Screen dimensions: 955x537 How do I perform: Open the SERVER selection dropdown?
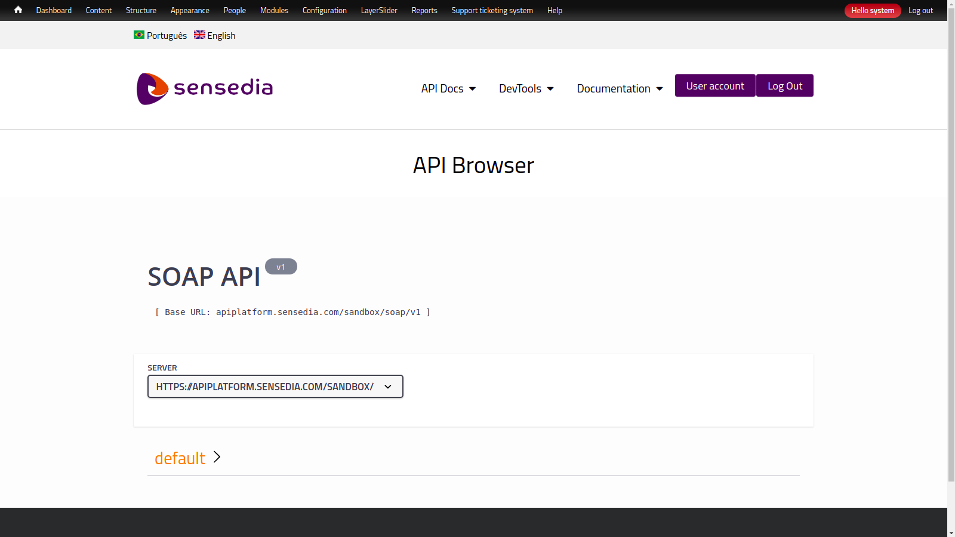click(x=275, y=386)
